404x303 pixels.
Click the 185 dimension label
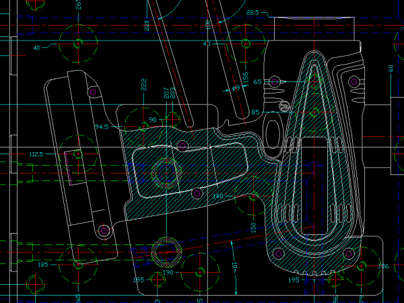click(43, 265)
